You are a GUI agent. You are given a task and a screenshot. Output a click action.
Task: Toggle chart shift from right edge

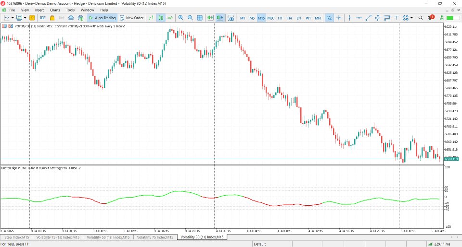pos(220,18)
